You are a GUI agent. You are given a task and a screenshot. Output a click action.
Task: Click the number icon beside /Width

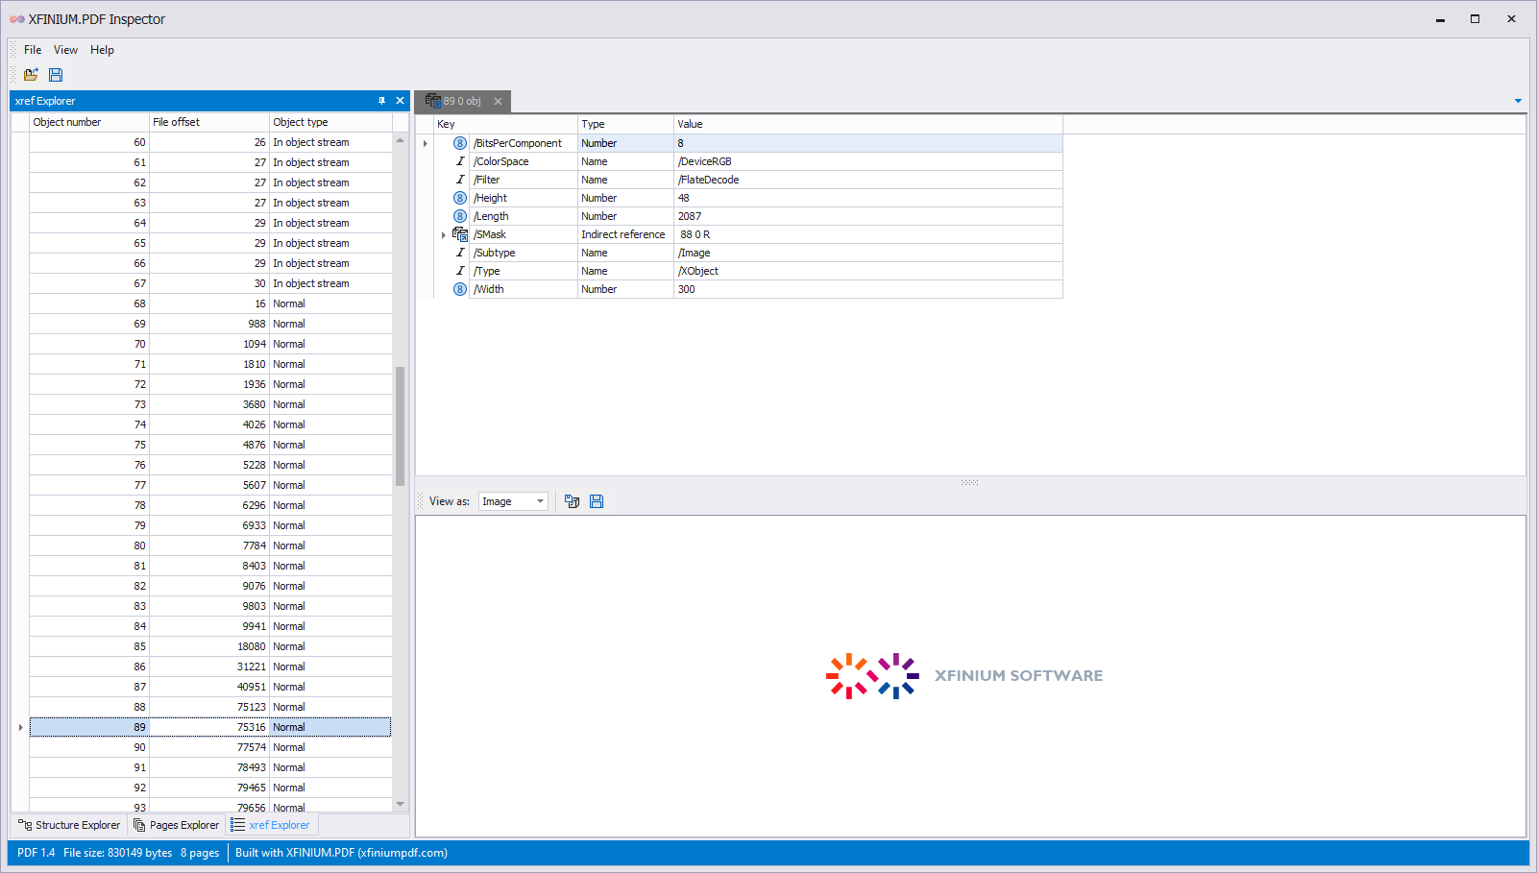point(460,289)
